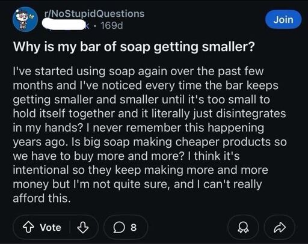Open comments via the speech bubble icon
The width and height of the screenshot is (308, 244).
[119, 228]
